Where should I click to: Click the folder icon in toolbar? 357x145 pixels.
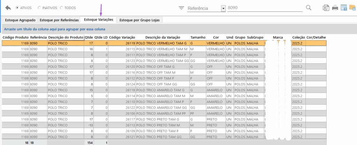[352, 8]
